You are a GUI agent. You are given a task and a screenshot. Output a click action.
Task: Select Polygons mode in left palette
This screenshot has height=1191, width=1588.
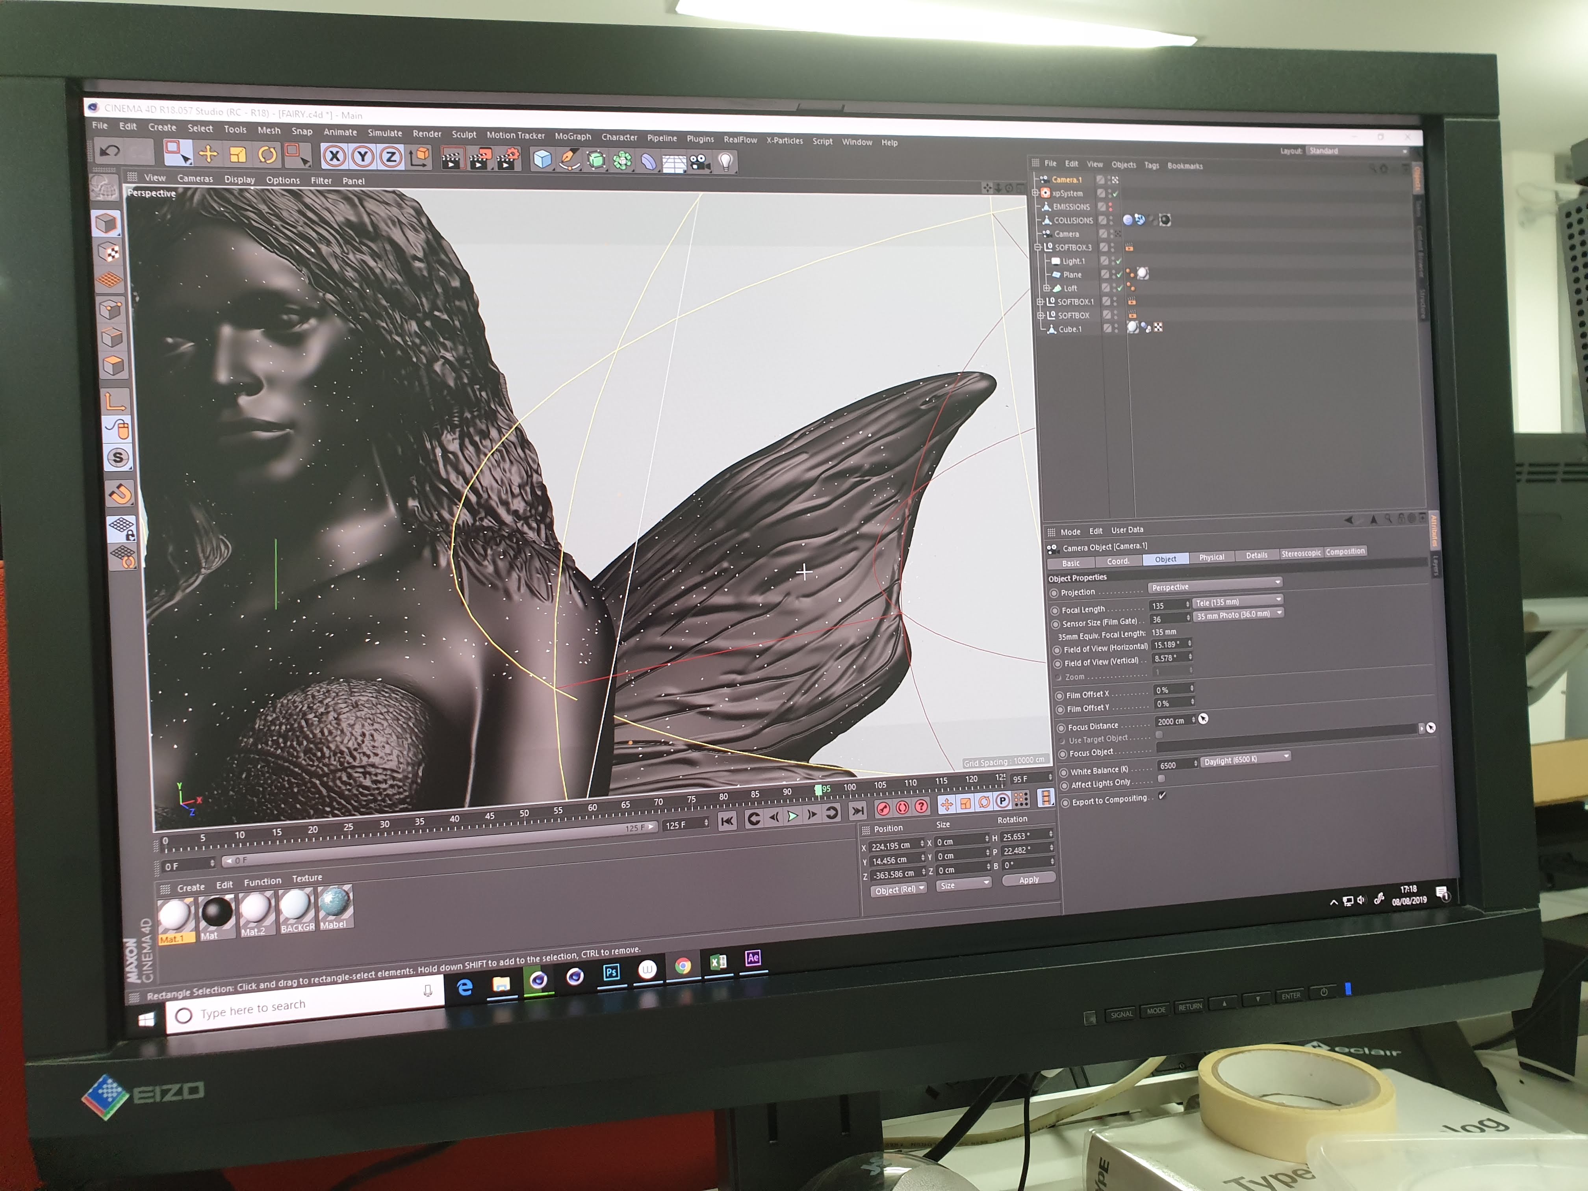pyautogui.click(x=113, y=366)
